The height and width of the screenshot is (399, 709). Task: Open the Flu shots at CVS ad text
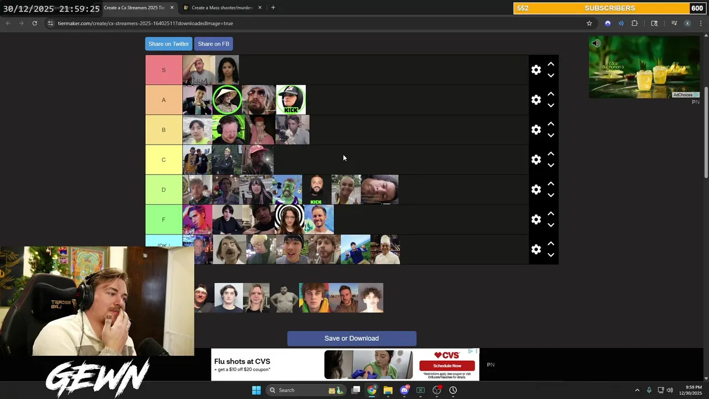[x=242, y=361]
